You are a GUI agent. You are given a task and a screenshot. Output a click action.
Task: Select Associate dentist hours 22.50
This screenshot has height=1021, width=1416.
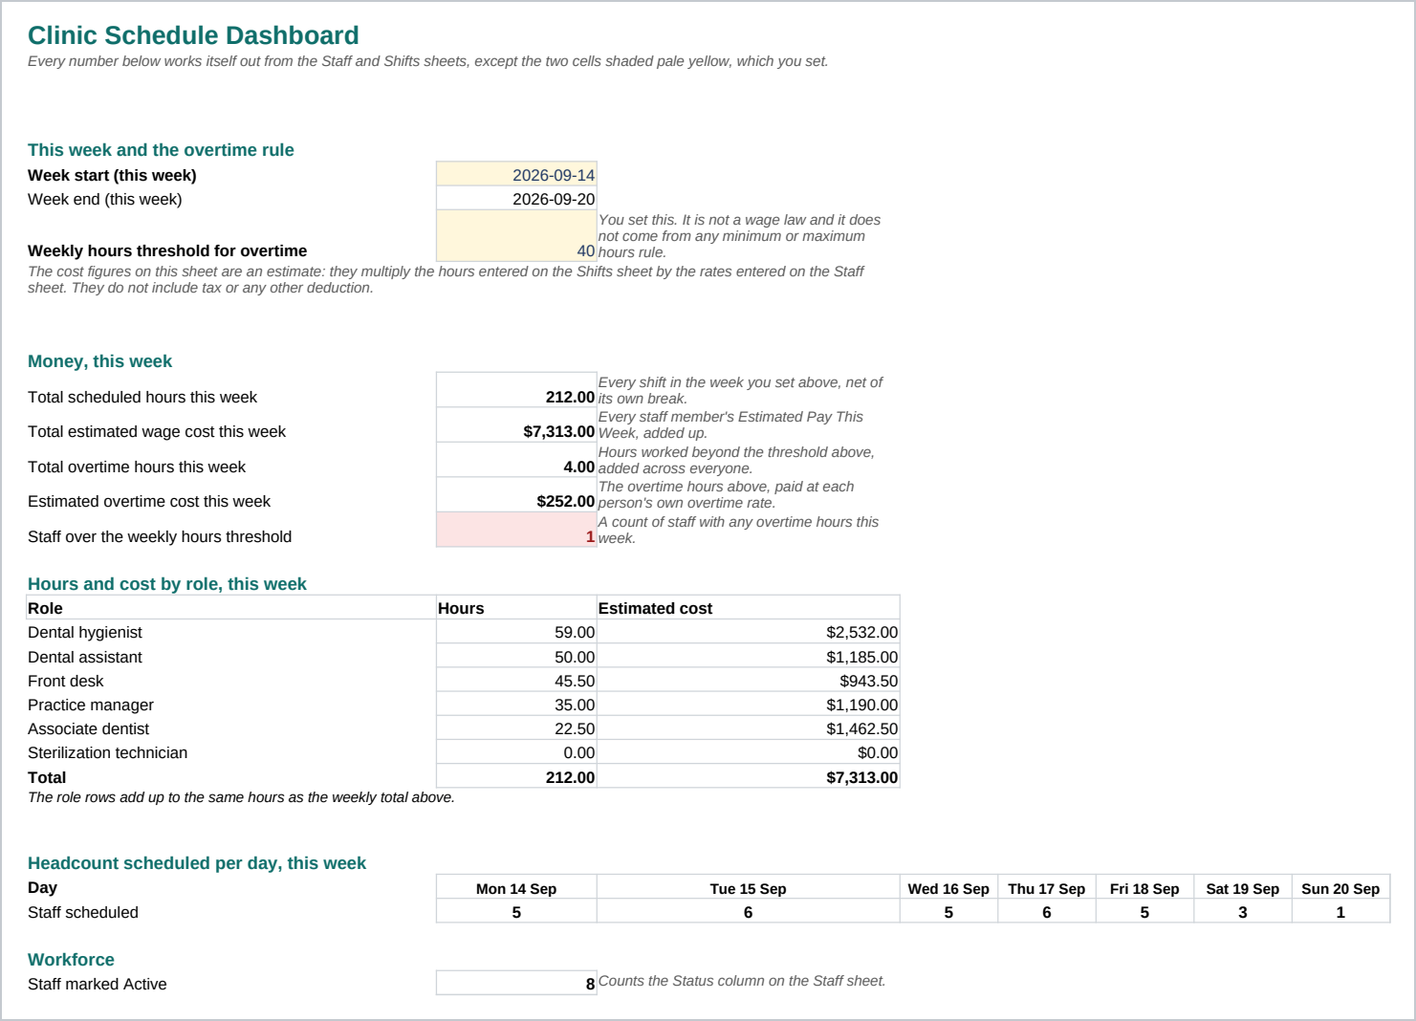(x=516, y=728)
